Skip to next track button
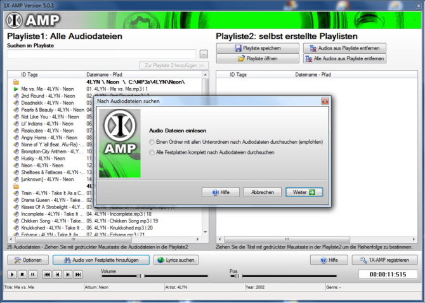The width and height of the screenshot is (425, 303). [67, 274]
